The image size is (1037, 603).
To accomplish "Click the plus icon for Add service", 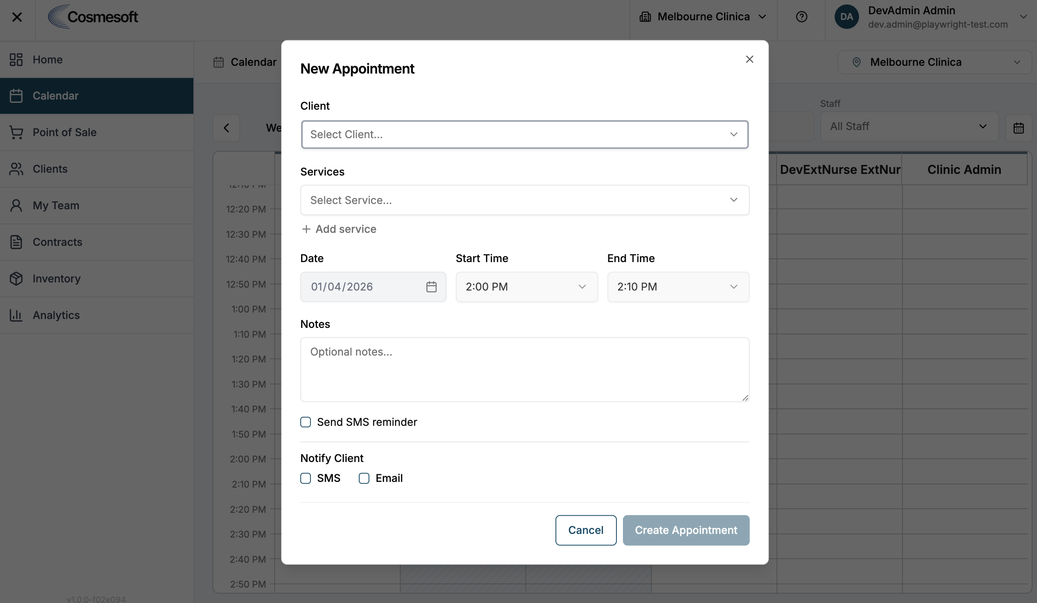I will pos(306,229).
